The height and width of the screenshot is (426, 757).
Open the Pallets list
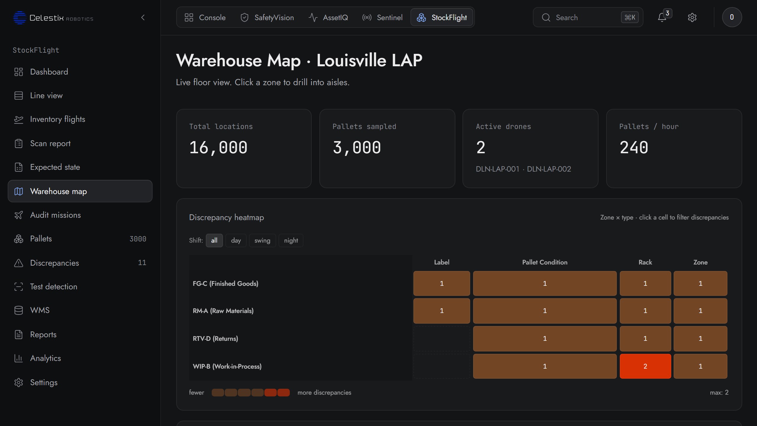80,239
